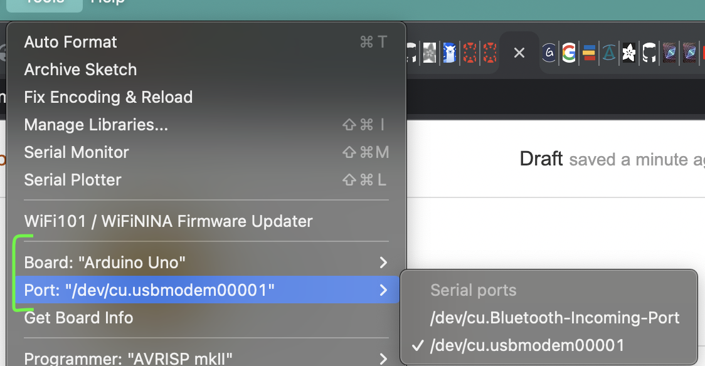Open the grey star favicon tab

[x=430, y=53]
